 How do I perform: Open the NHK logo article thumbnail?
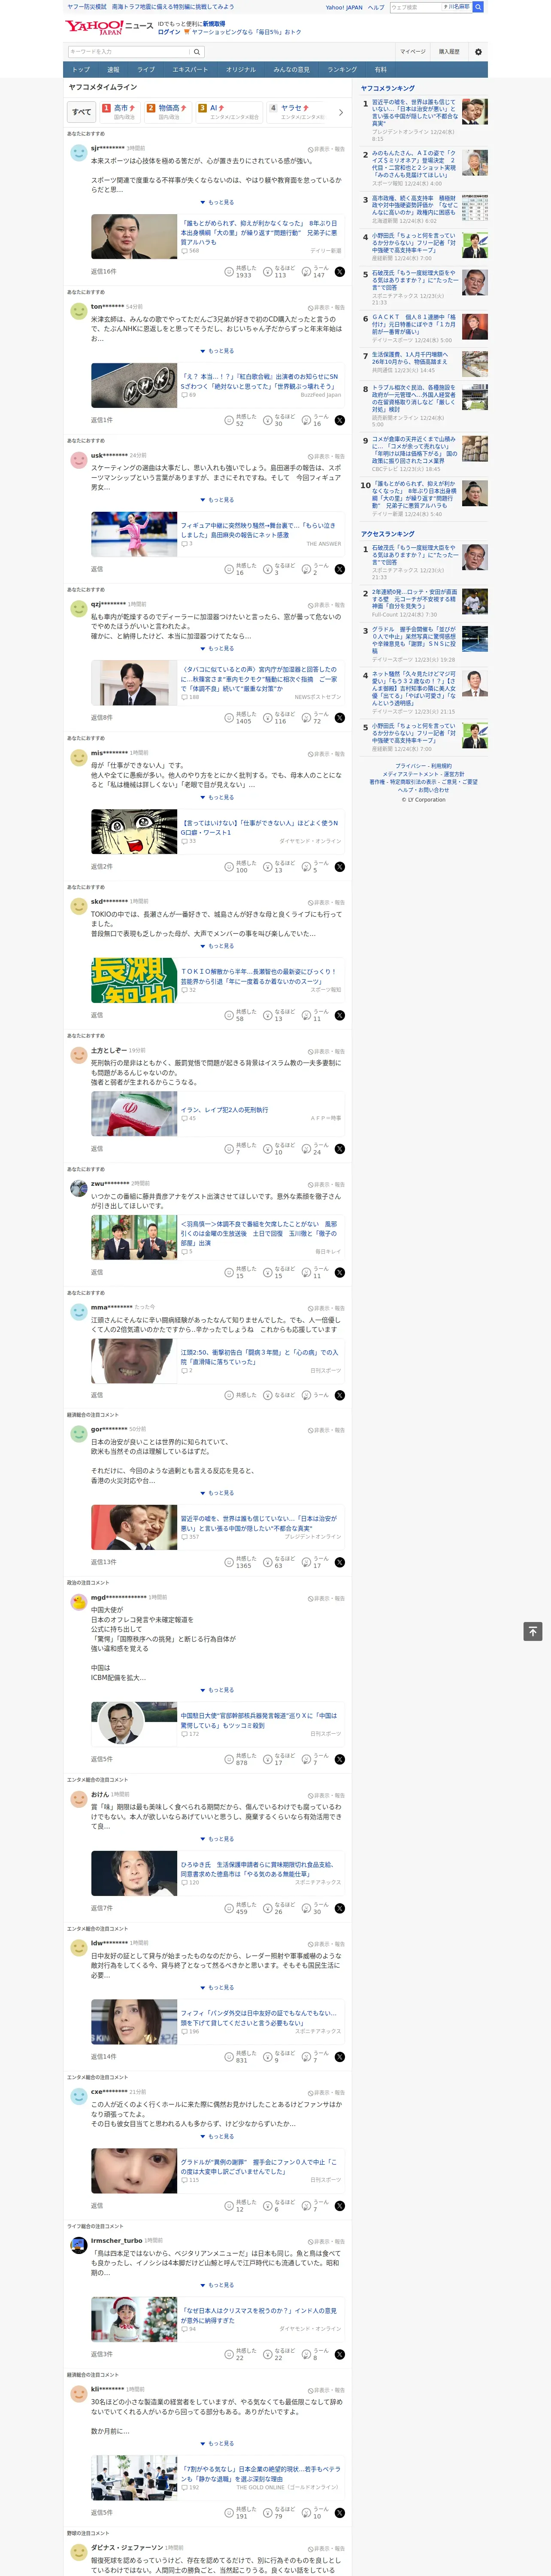[134, 385]
